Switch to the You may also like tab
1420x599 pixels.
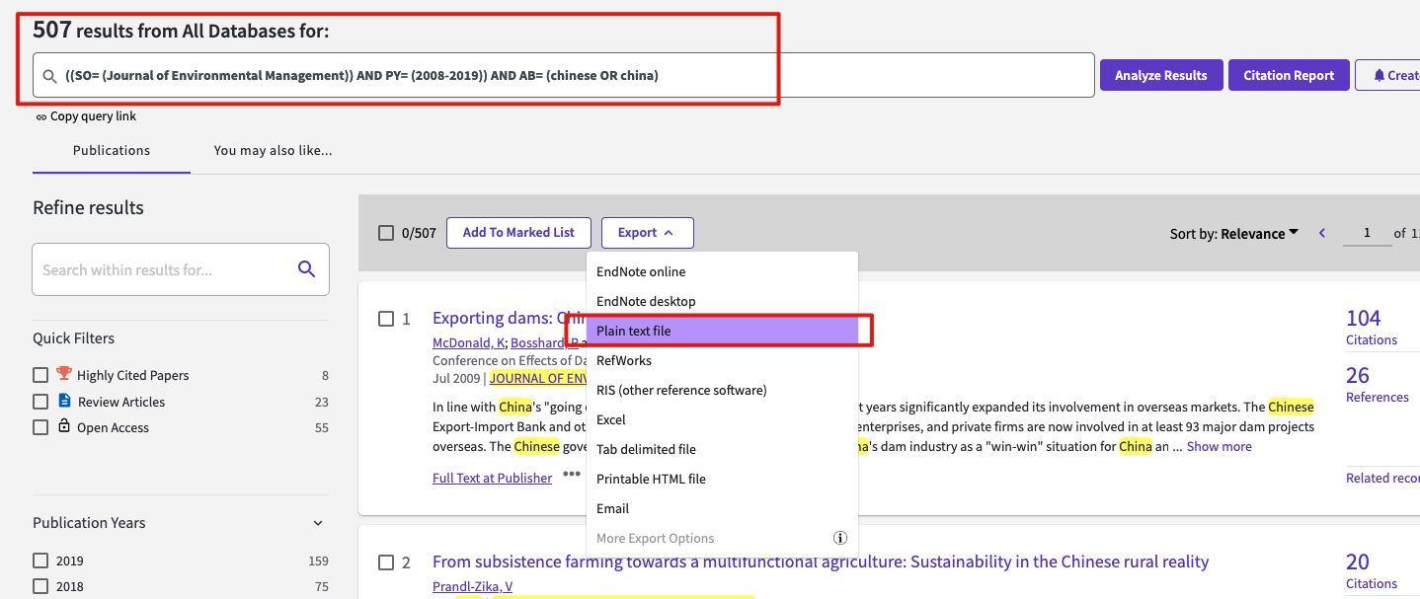[273, 151]
